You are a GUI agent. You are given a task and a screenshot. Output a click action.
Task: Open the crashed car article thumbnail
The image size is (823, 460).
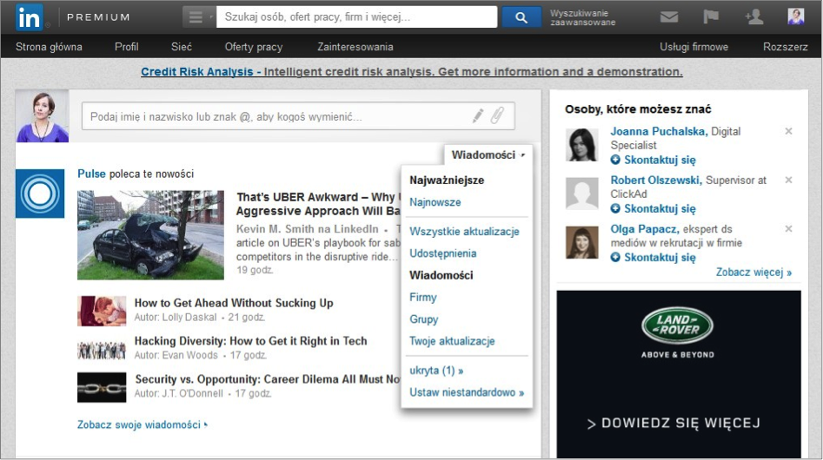tap(150, 234)
